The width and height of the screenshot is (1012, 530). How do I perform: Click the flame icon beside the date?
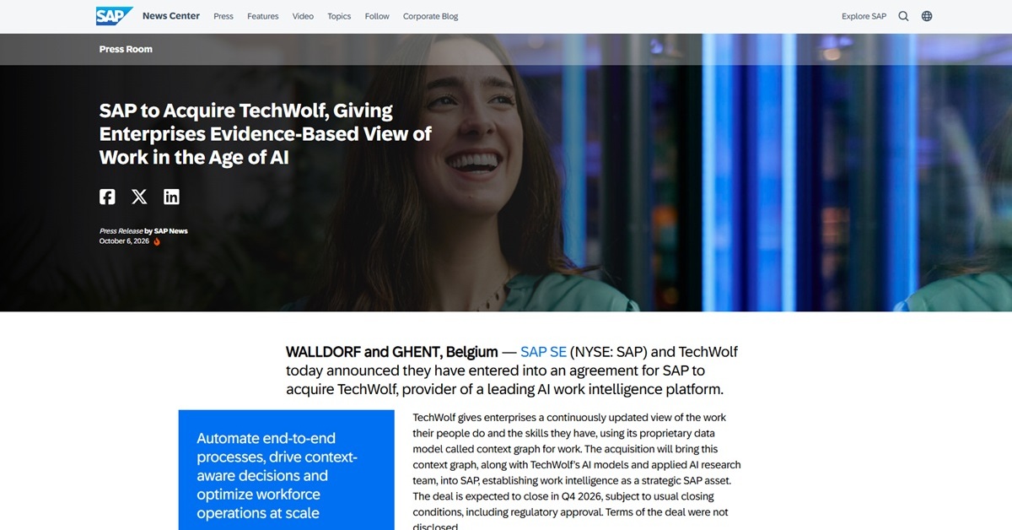157,241
